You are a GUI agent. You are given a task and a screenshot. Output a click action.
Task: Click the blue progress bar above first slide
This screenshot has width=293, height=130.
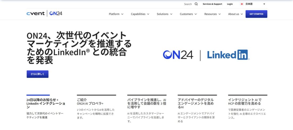[x=38, y=95]
